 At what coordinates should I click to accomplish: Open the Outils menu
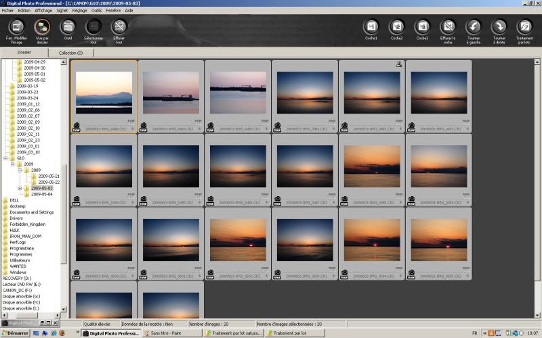96,11
